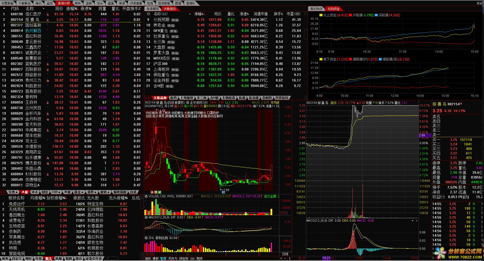Open the ZHL indicator dropdown arrow
The image size is (484, 261).
(146, 238)
